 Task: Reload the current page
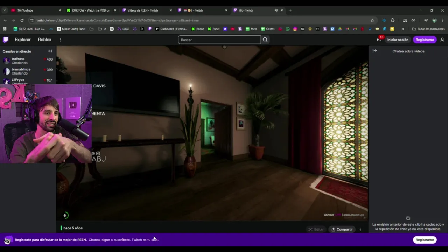tap(22, 20)
